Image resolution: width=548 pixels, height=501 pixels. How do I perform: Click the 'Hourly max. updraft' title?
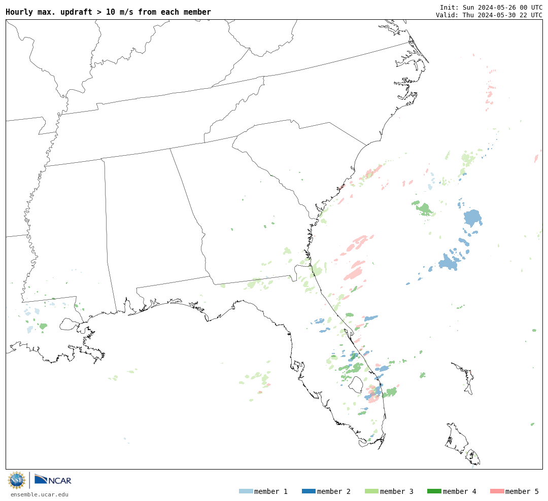point(109,12)
